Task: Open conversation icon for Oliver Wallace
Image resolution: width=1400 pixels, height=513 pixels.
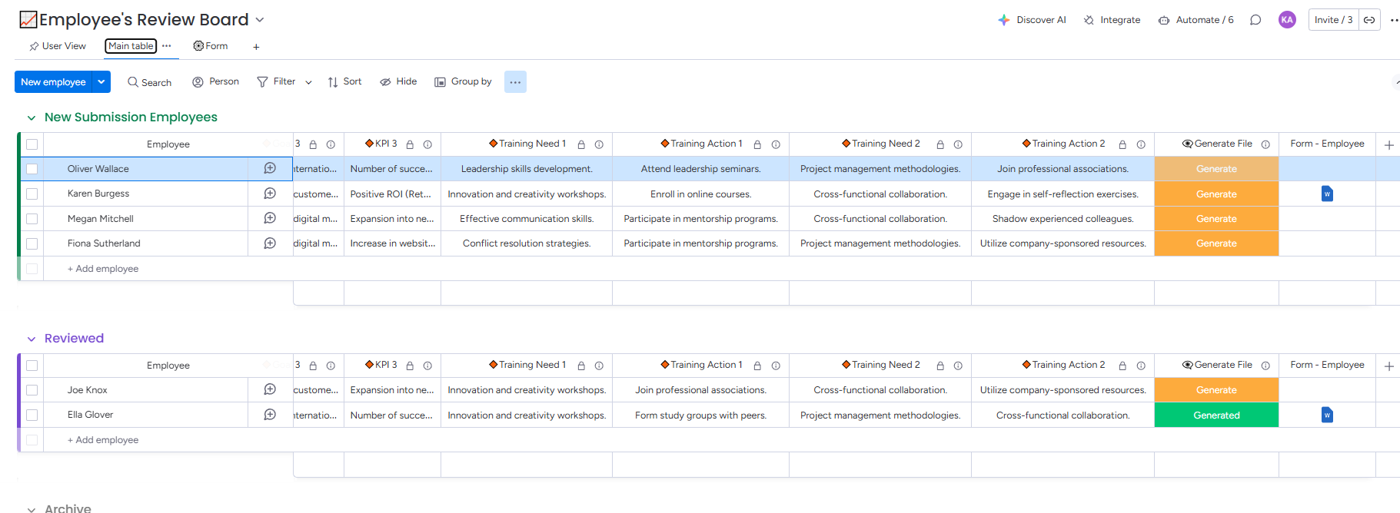Action: (x=270, y=168)
